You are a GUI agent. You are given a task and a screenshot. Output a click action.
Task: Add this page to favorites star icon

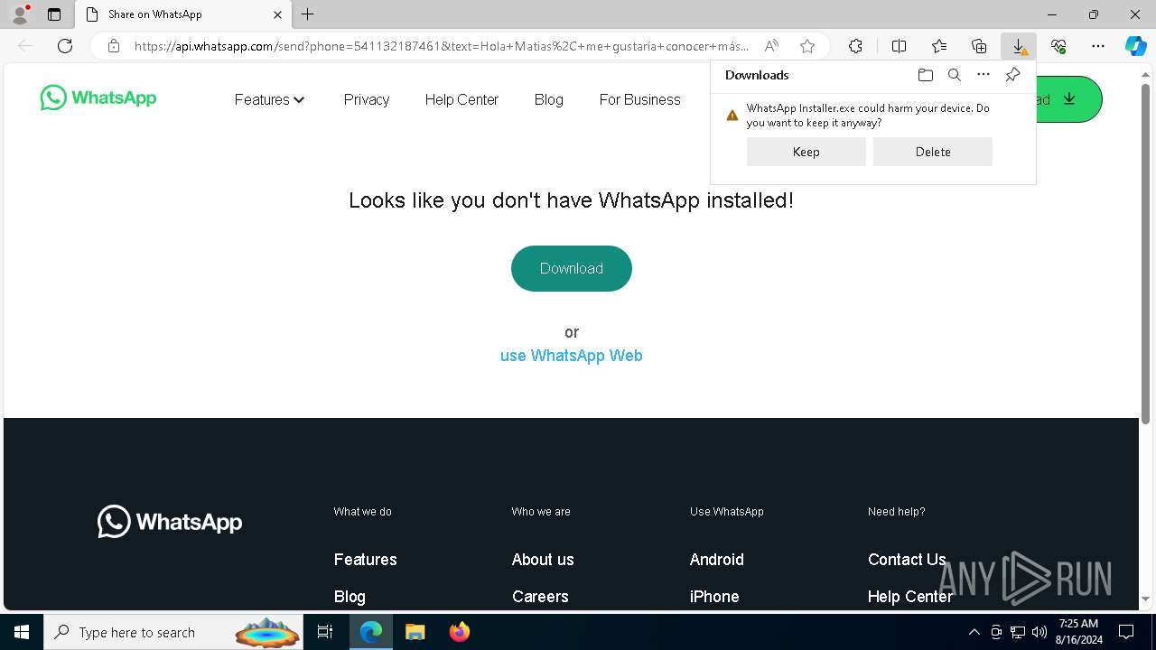click(x=807, y=46)
